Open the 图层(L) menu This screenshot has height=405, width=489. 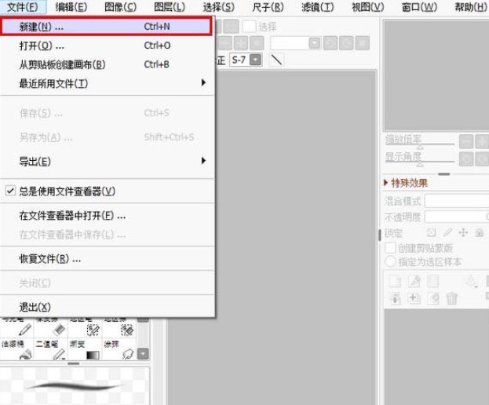[170, 7]
